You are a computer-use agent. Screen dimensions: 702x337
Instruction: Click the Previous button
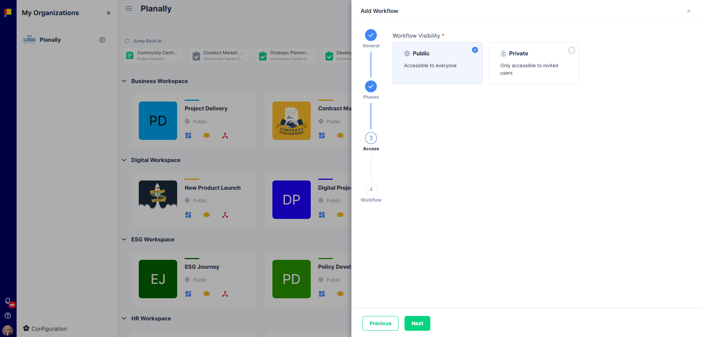(x=380, y=323)
